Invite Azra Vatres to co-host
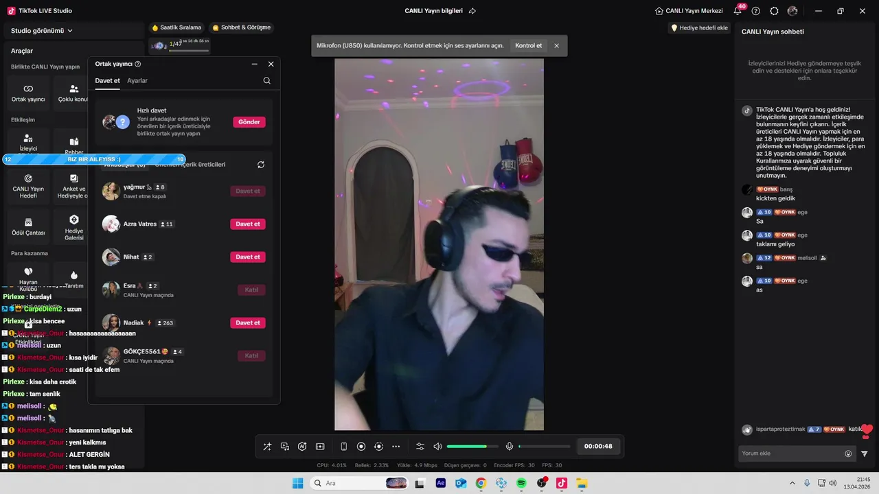This screenshot has height=494, width=879. pyautogui.click(x=248, y=224)
